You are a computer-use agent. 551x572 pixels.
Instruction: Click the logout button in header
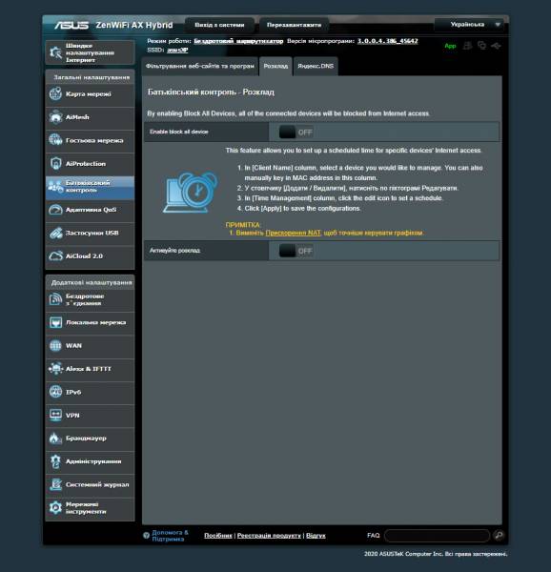pyautogui.click(x=219, y=25)
